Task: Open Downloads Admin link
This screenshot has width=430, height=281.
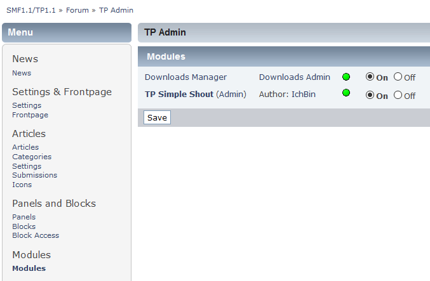Action: click(294, 77)
